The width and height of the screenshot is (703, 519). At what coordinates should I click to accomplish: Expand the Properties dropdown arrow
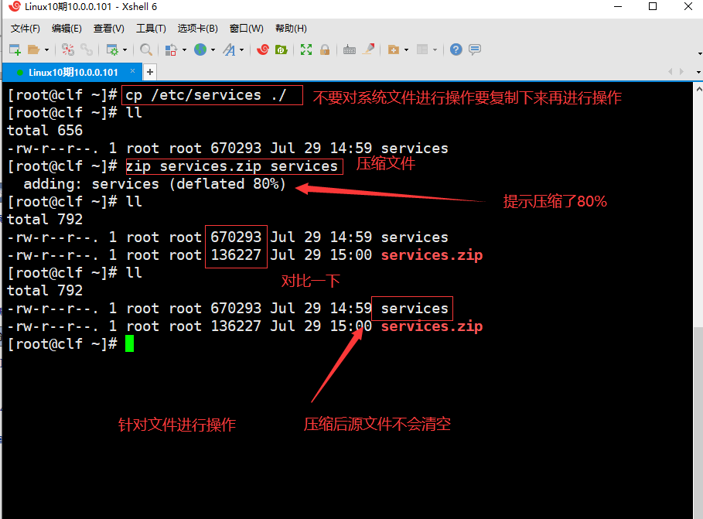point(125,50)
